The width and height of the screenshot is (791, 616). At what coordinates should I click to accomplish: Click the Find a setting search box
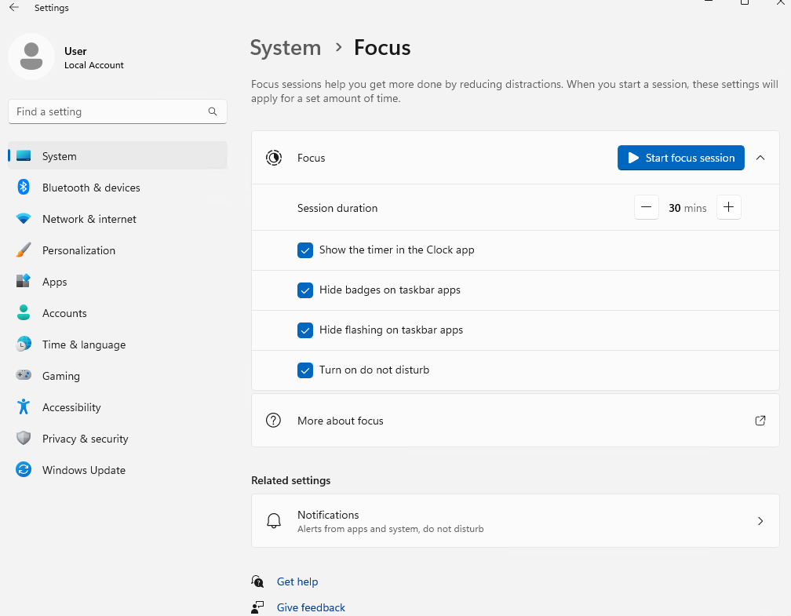point(110,111)
